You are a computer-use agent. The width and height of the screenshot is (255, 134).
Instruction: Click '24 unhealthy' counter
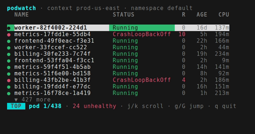click(x=95, y=106)
